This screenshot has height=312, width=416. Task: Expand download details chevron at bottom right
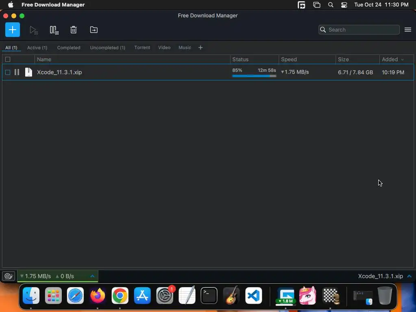[x=409, y=276]
